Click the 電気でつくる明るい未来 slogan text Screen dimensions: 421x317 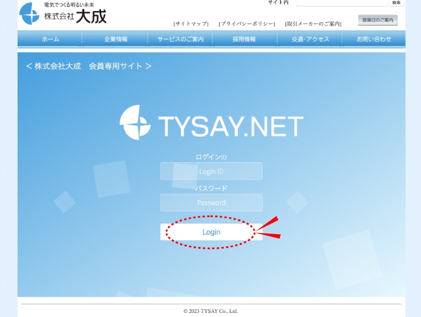pyautogui.click(x=69, y=5)
